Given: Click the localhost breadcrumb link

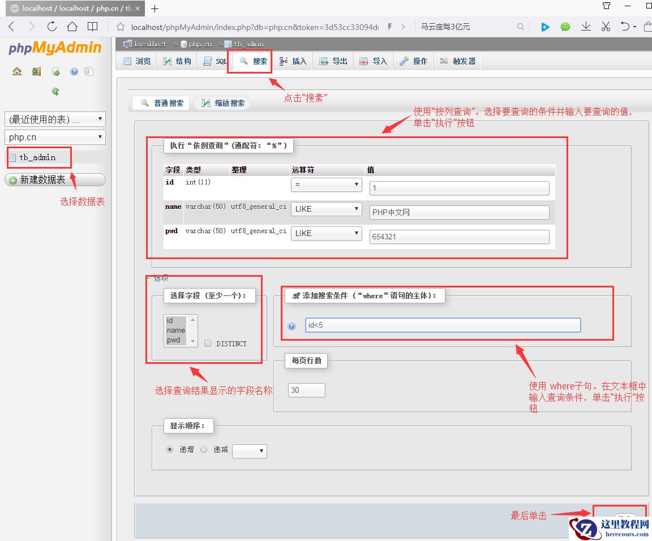Looking at the screenshot, I should click(149, 44).
